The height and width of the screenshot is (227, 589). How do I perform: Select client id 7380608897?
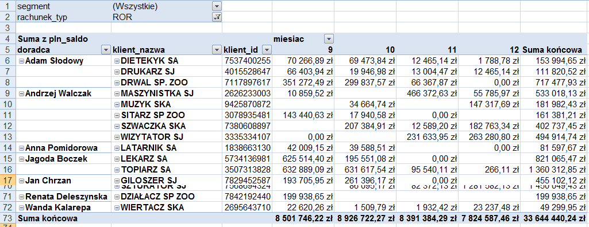248,126
